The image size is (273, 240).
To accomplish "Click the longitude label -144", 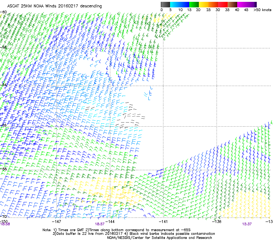I will point(110,222).
